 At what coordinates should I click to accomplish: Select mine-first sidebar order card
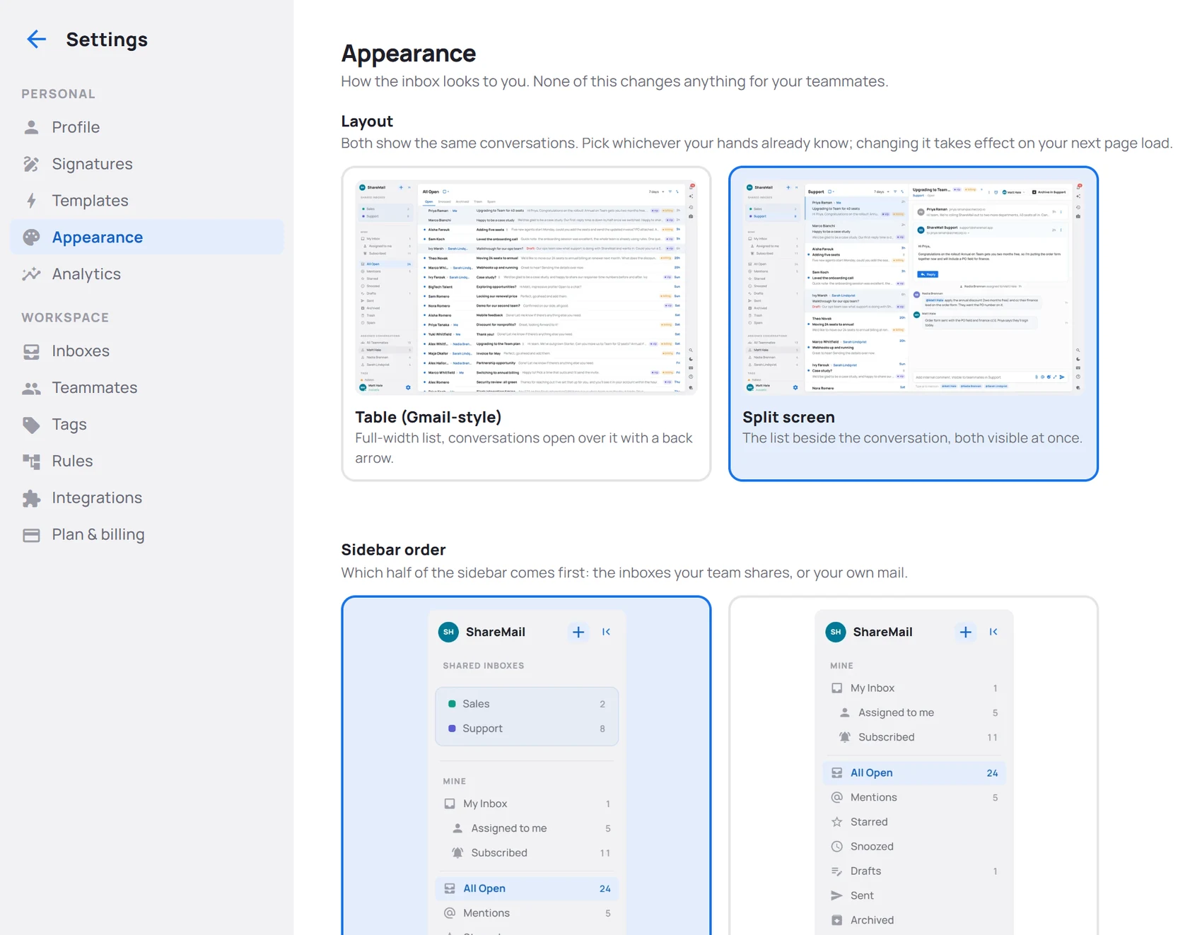click(914, 765)
